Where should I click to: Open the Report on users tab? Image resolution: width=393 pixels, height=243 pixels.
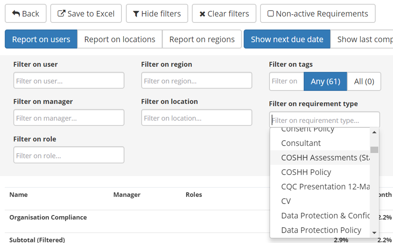(41, 39)
